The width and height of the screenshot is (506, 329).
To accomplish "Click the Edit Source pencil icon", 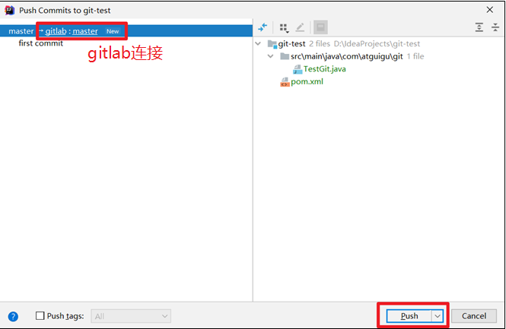I will tap(300, 27).
